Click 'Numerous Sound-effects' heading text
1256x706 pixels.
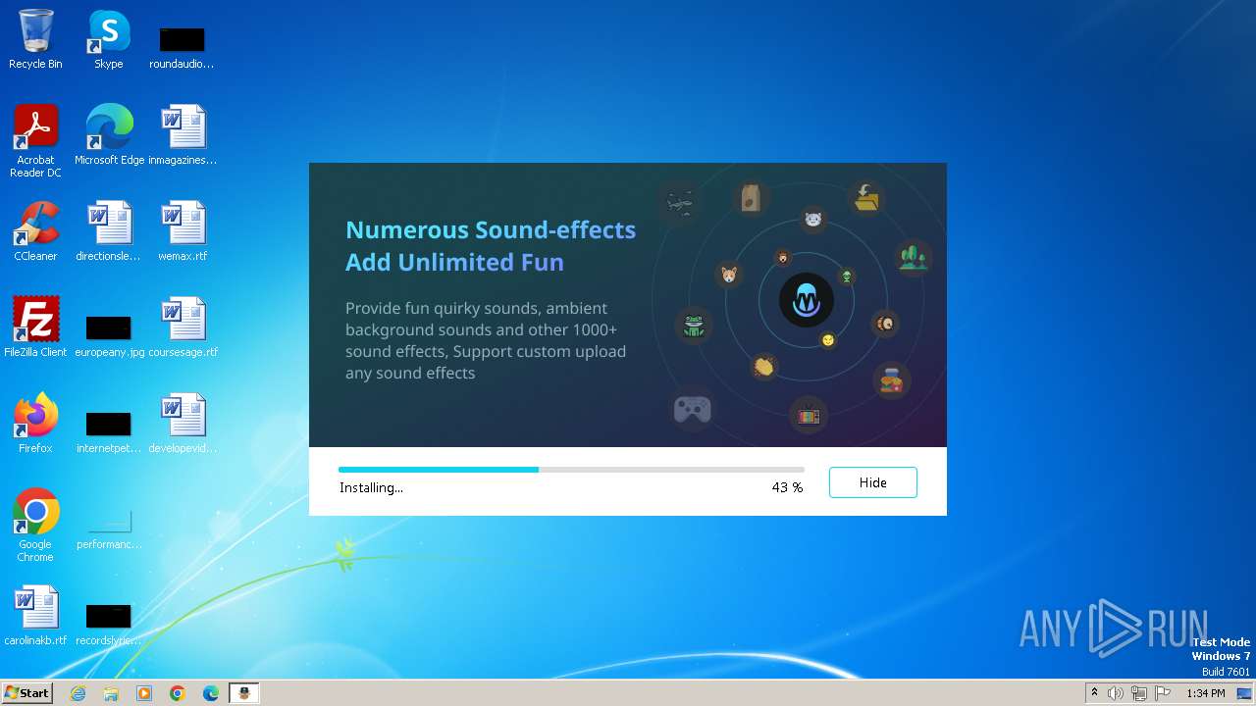click(491, 230)
